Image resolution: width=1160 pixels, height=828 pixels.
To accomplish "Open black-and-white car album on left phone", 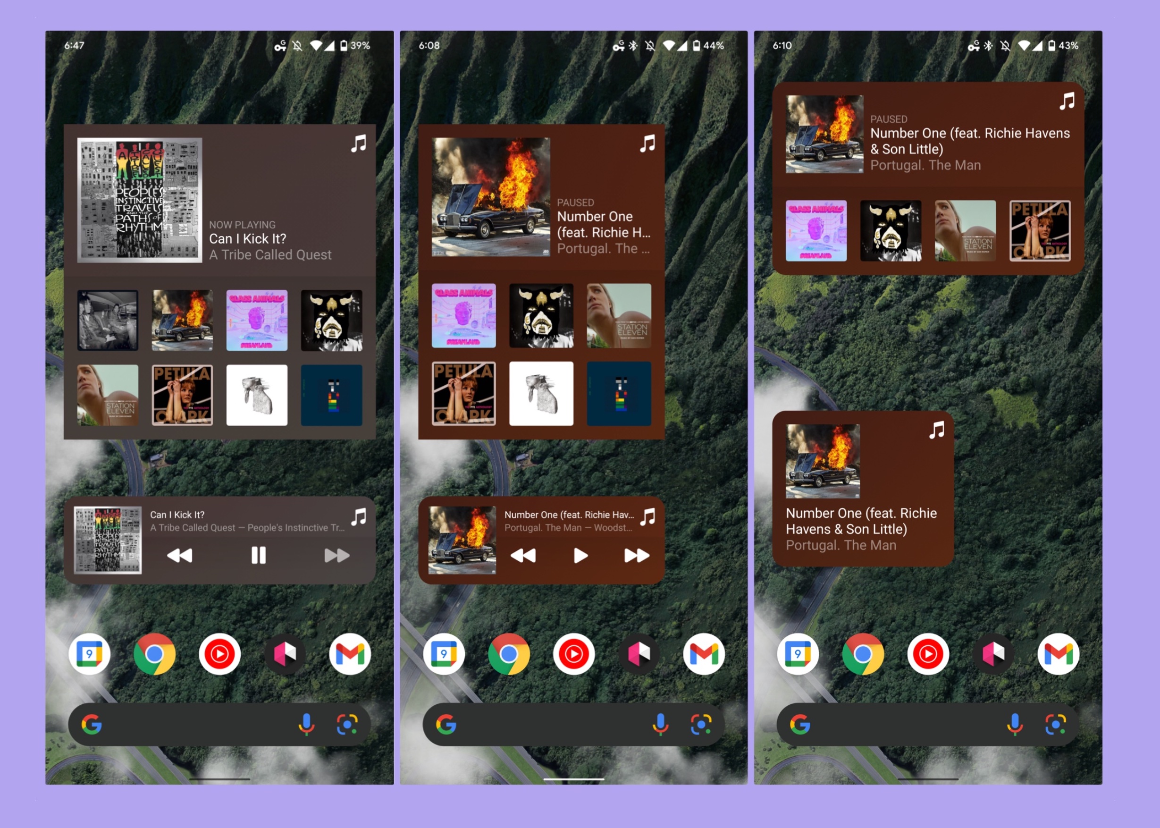I will tap(108, 320).
